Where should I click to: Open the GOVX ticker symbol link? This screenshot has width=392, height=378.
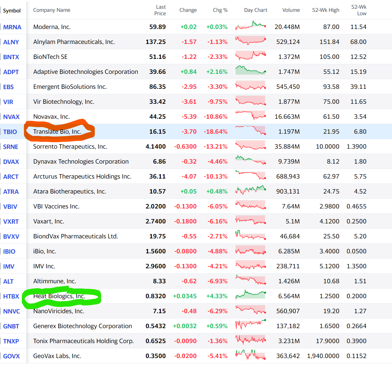point(12,356)
